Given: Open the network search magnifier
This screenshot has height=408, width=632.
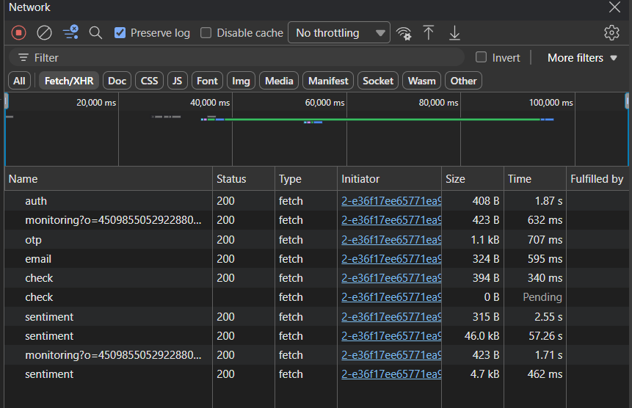Looking at the screenshot, I should point(95,32).
